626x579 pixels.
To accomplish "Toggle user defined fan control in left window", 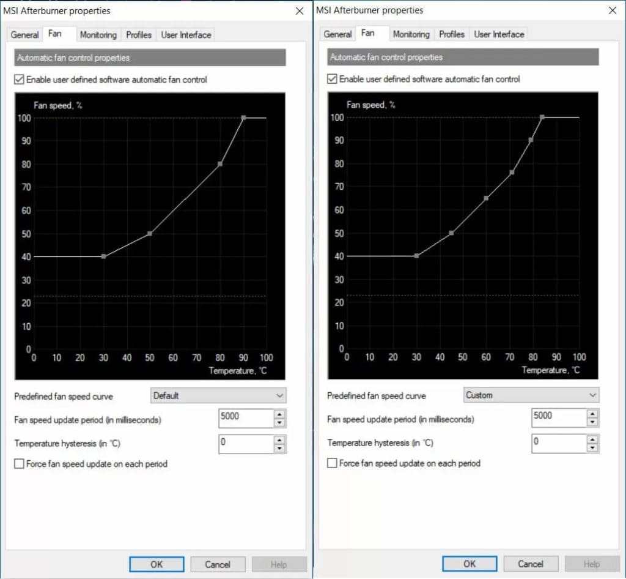I will (x=19, y=80).
